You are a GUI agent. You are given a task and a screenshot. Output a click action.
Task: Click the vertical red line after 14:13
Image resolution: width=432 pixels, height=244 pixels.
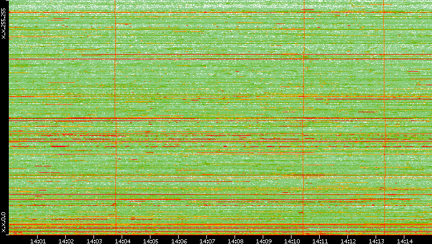point(384,117)
